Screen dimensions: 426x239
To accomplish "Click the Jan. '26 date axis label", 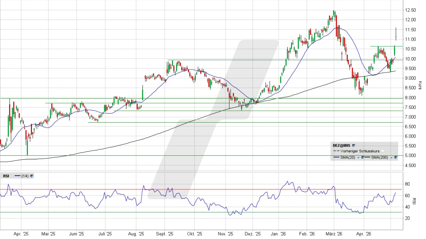I will [x=279, y=234].
